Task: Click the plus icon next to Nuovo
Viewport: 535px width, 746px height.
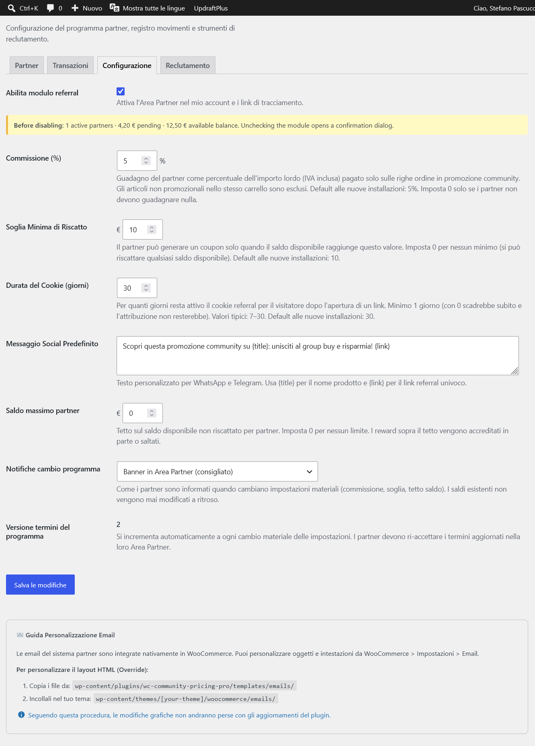Action: pyautogui.click(x=75, y=8)
